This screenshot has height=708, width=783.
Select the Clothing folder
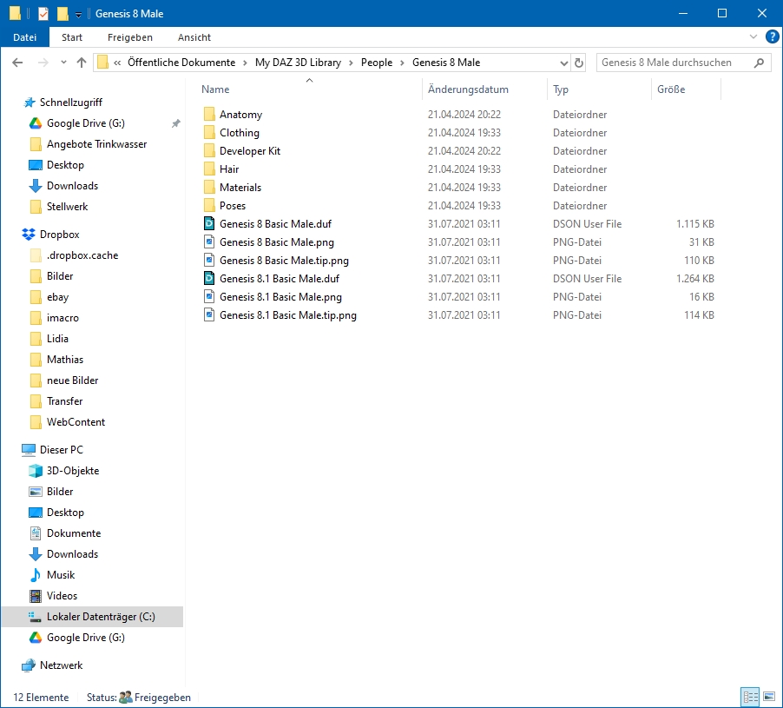click(x=240, y=133)
